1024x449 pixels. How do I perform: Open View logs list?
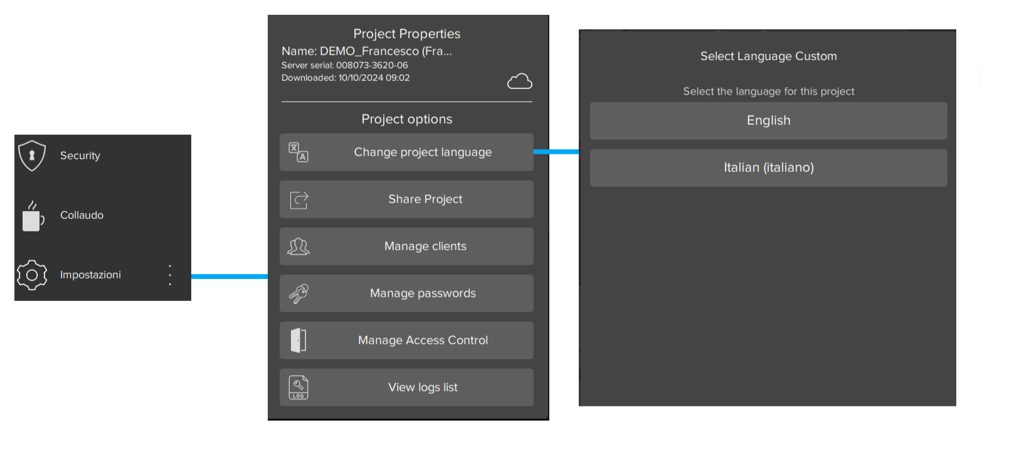(x=423, y=388)
